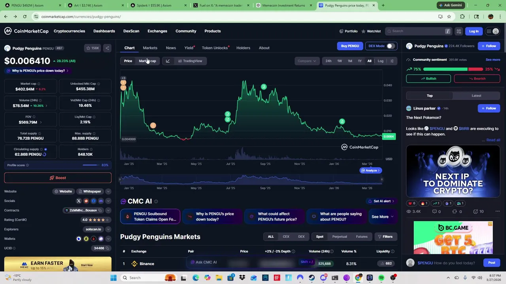Image resolution: width=506 pixels, height=284 pixels.
Task: Open Set AI alert link
Action: click(x=381, y=201)
